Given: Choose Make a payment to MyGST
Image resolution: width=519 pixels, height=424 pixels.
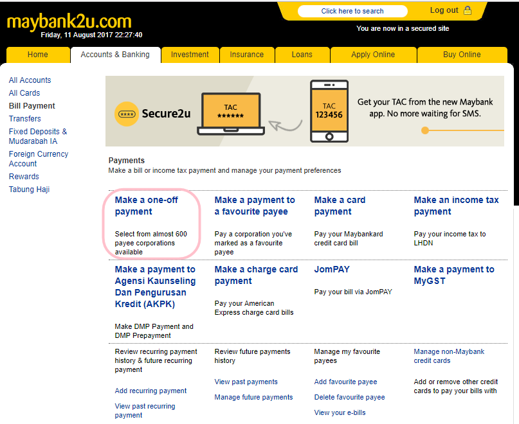Looking at the screenshot, I should [x=454, y=275].
